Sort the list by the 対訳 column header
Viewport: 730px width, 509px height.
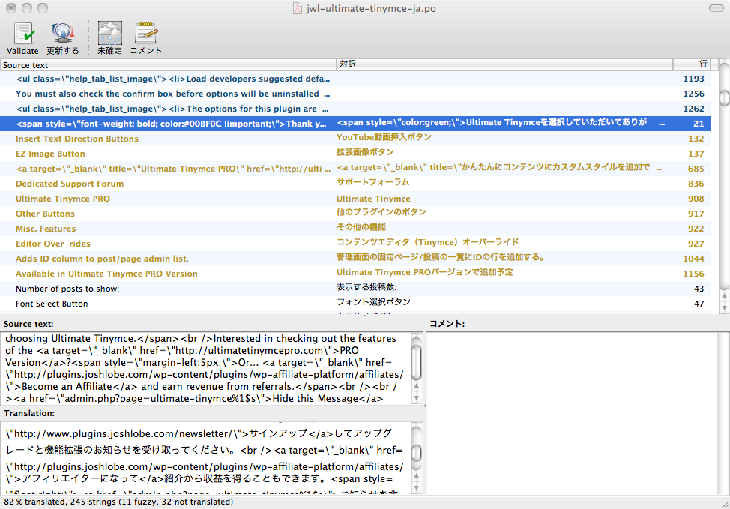504,65
